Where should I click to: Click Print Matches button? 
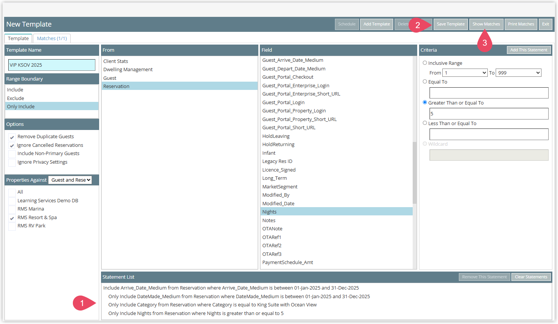pos(521,24)
